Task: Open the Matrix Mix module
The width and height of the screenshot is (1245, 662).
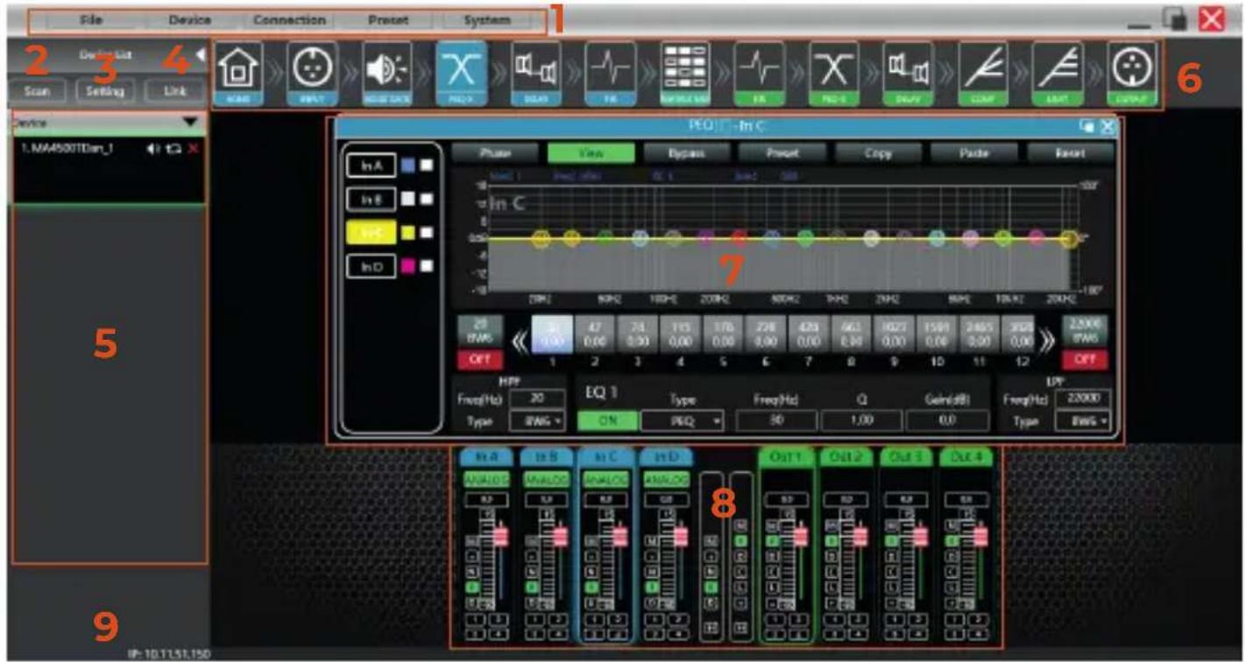Action: point(685,74)
